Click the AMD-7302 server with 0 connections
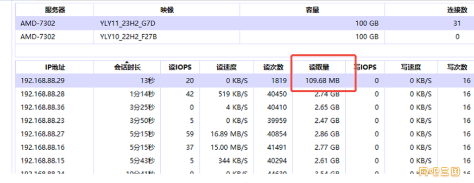 pos(38,37)
